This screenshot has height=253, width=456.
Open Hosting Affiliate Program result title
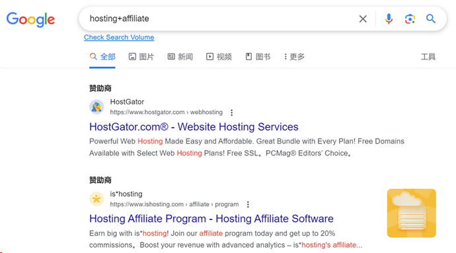[x=211, y=219]
